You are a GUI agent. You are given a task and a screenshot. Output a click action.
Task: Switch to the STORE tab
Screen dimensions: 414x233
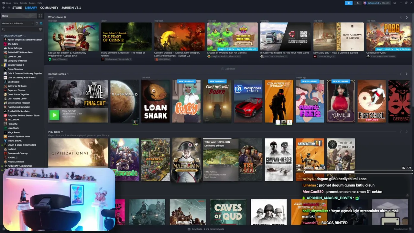[x=17, y=8]
